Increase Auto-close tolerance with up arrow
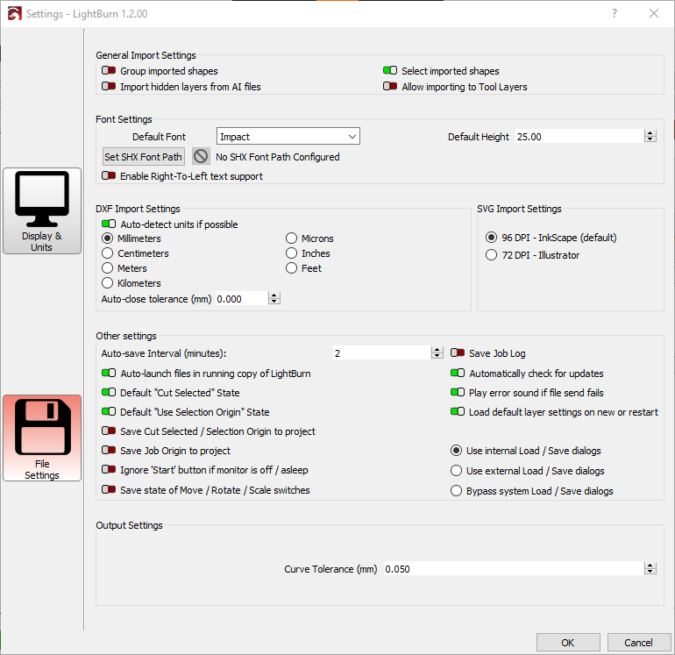Viewport: 675px width, 655px height. [x=274, y=295]
